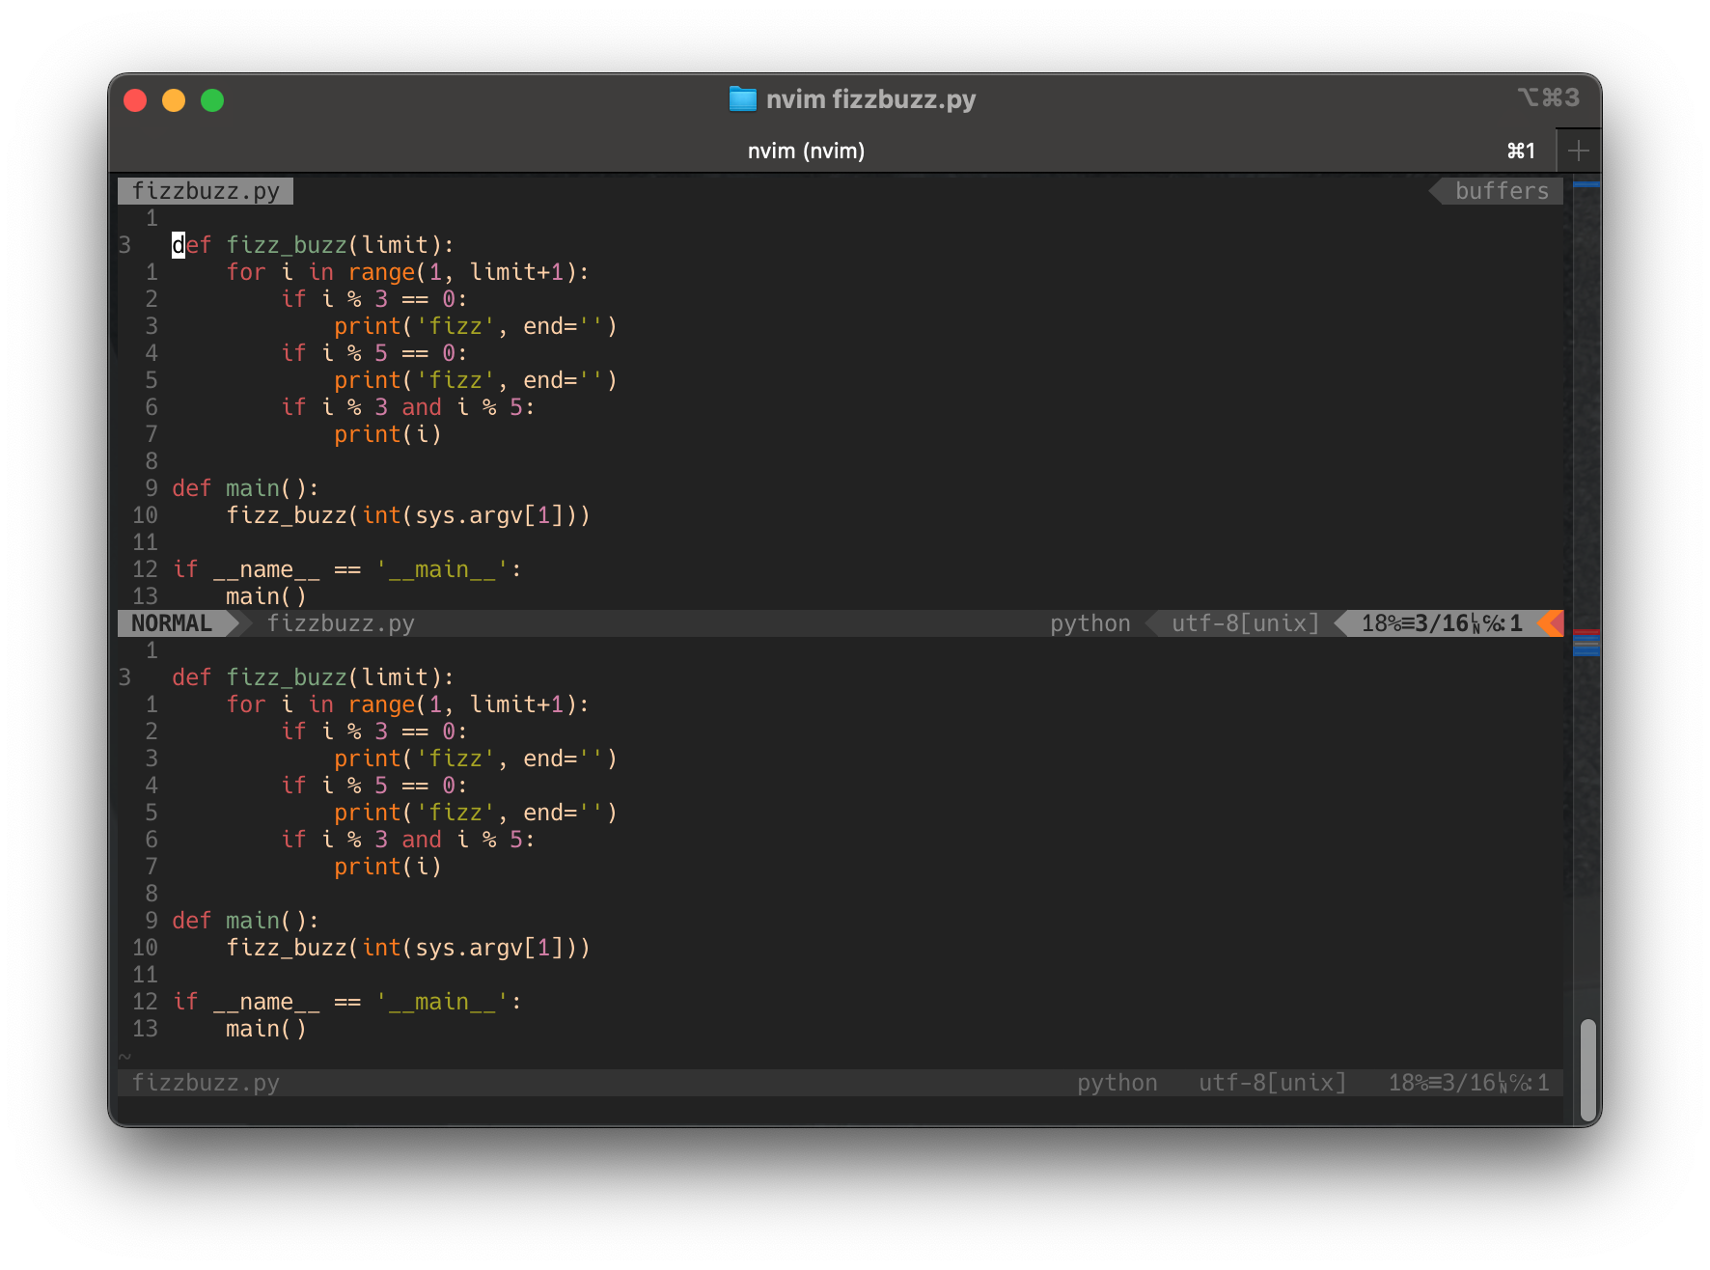Viewport: 1710px width, 1270px height.
Task: Click the ⌘1 shortcut label on the tab bar
Action: coord(1520,151)
